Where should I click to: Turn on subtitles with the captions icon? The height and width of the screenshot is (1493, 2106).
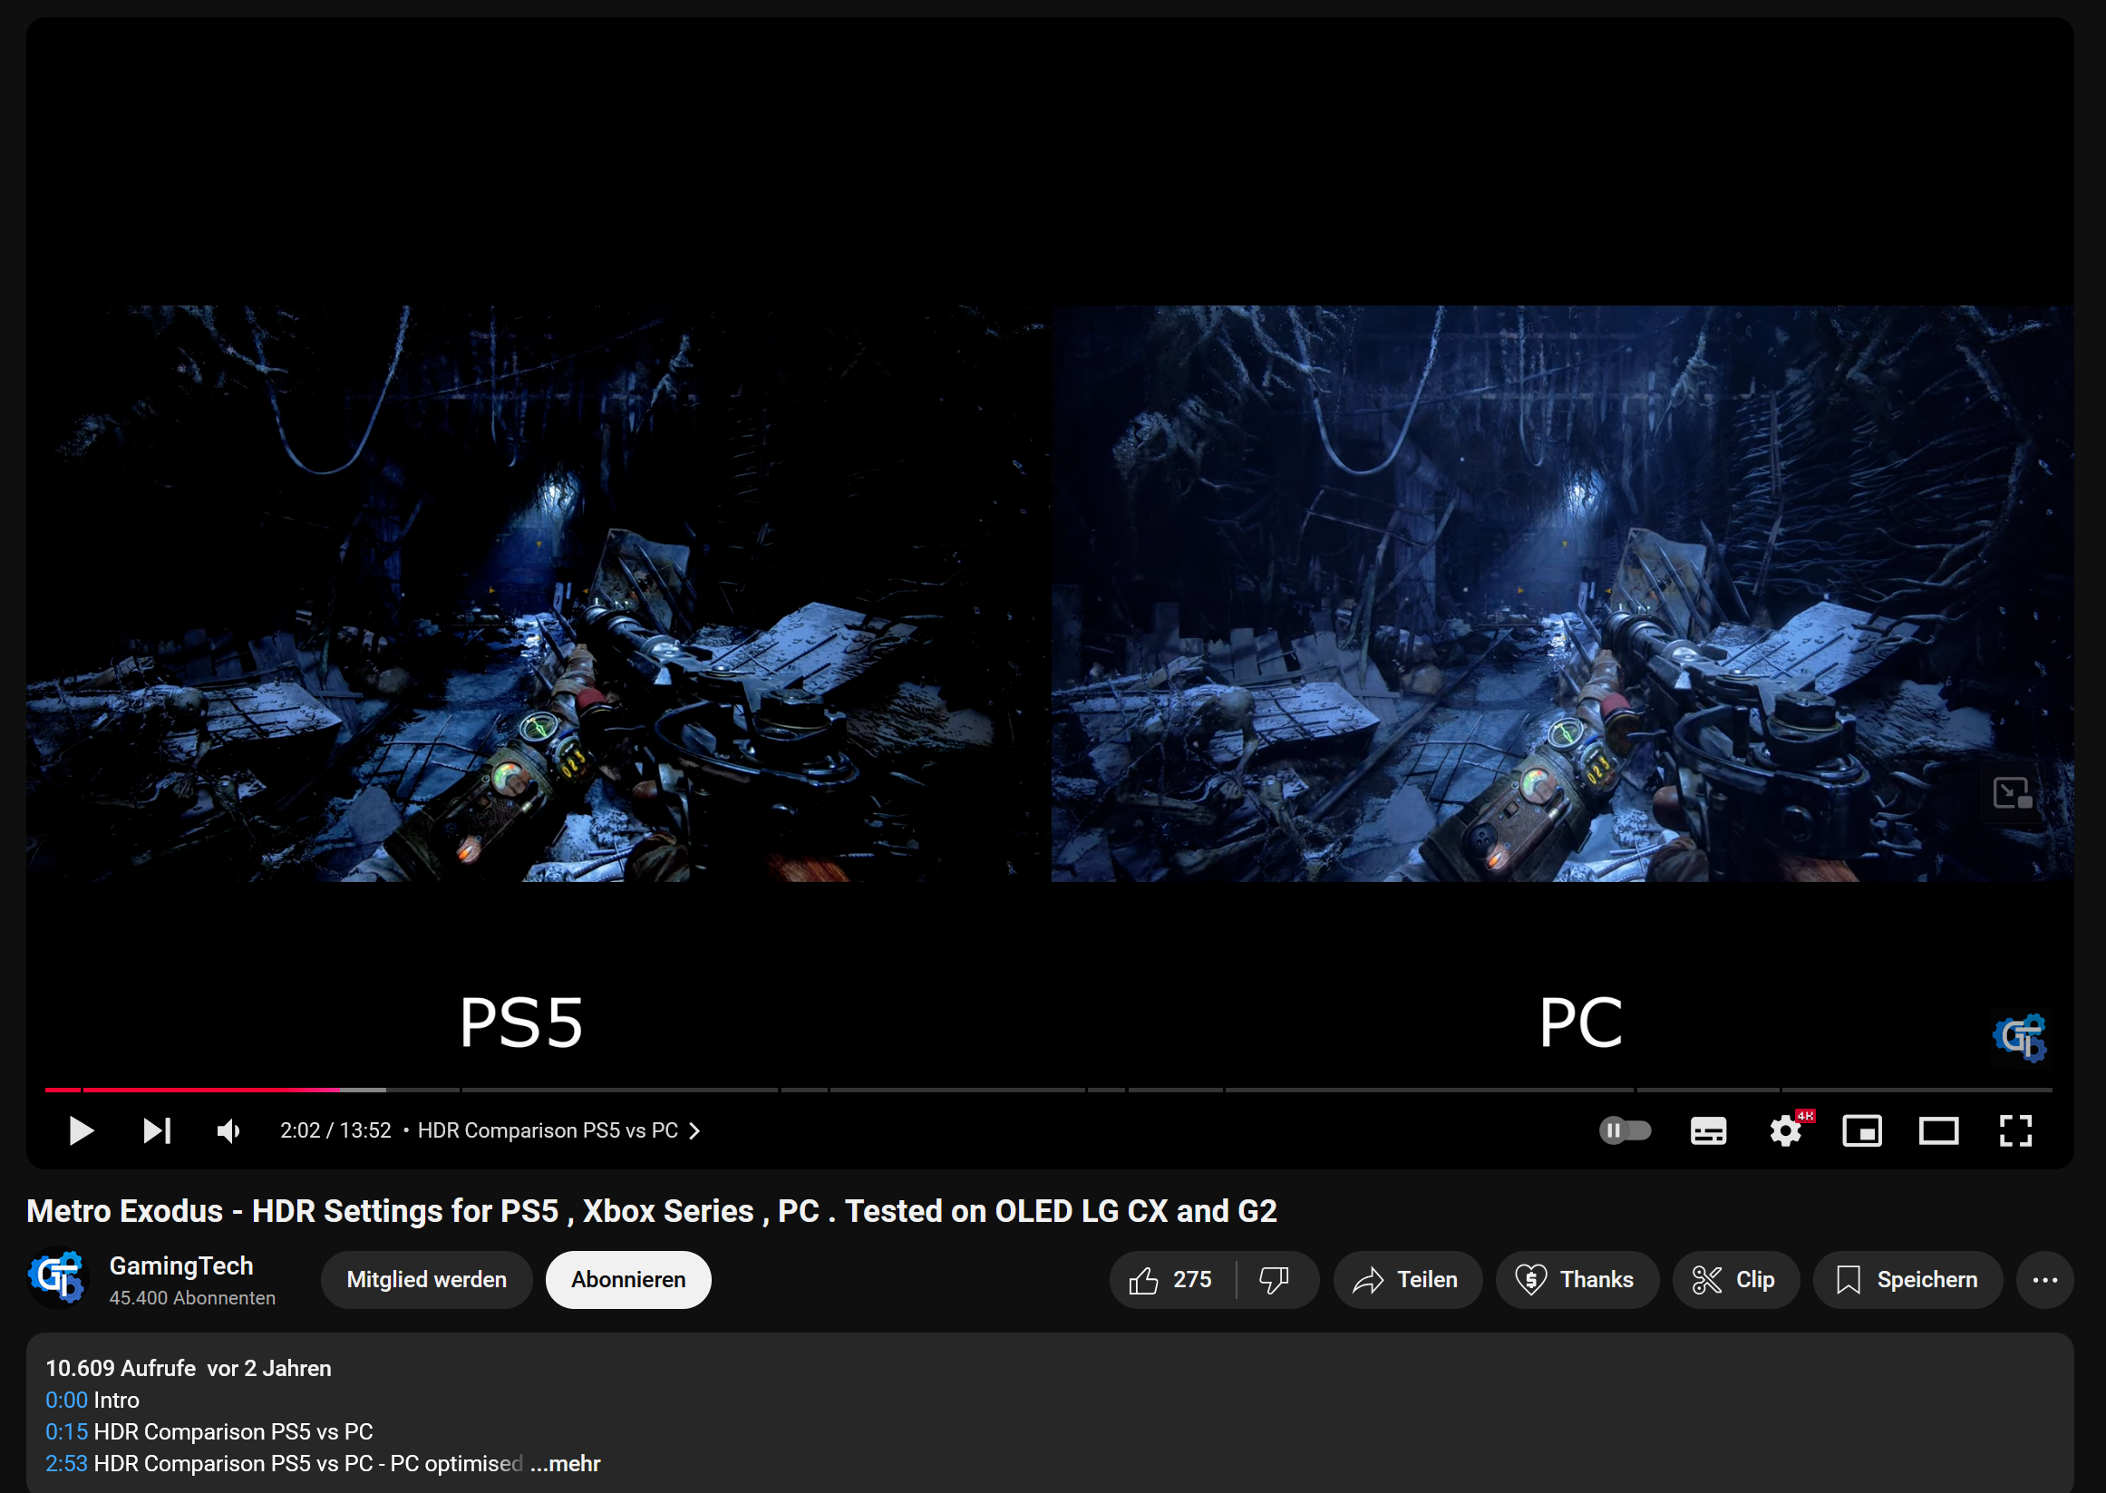1708,1130
